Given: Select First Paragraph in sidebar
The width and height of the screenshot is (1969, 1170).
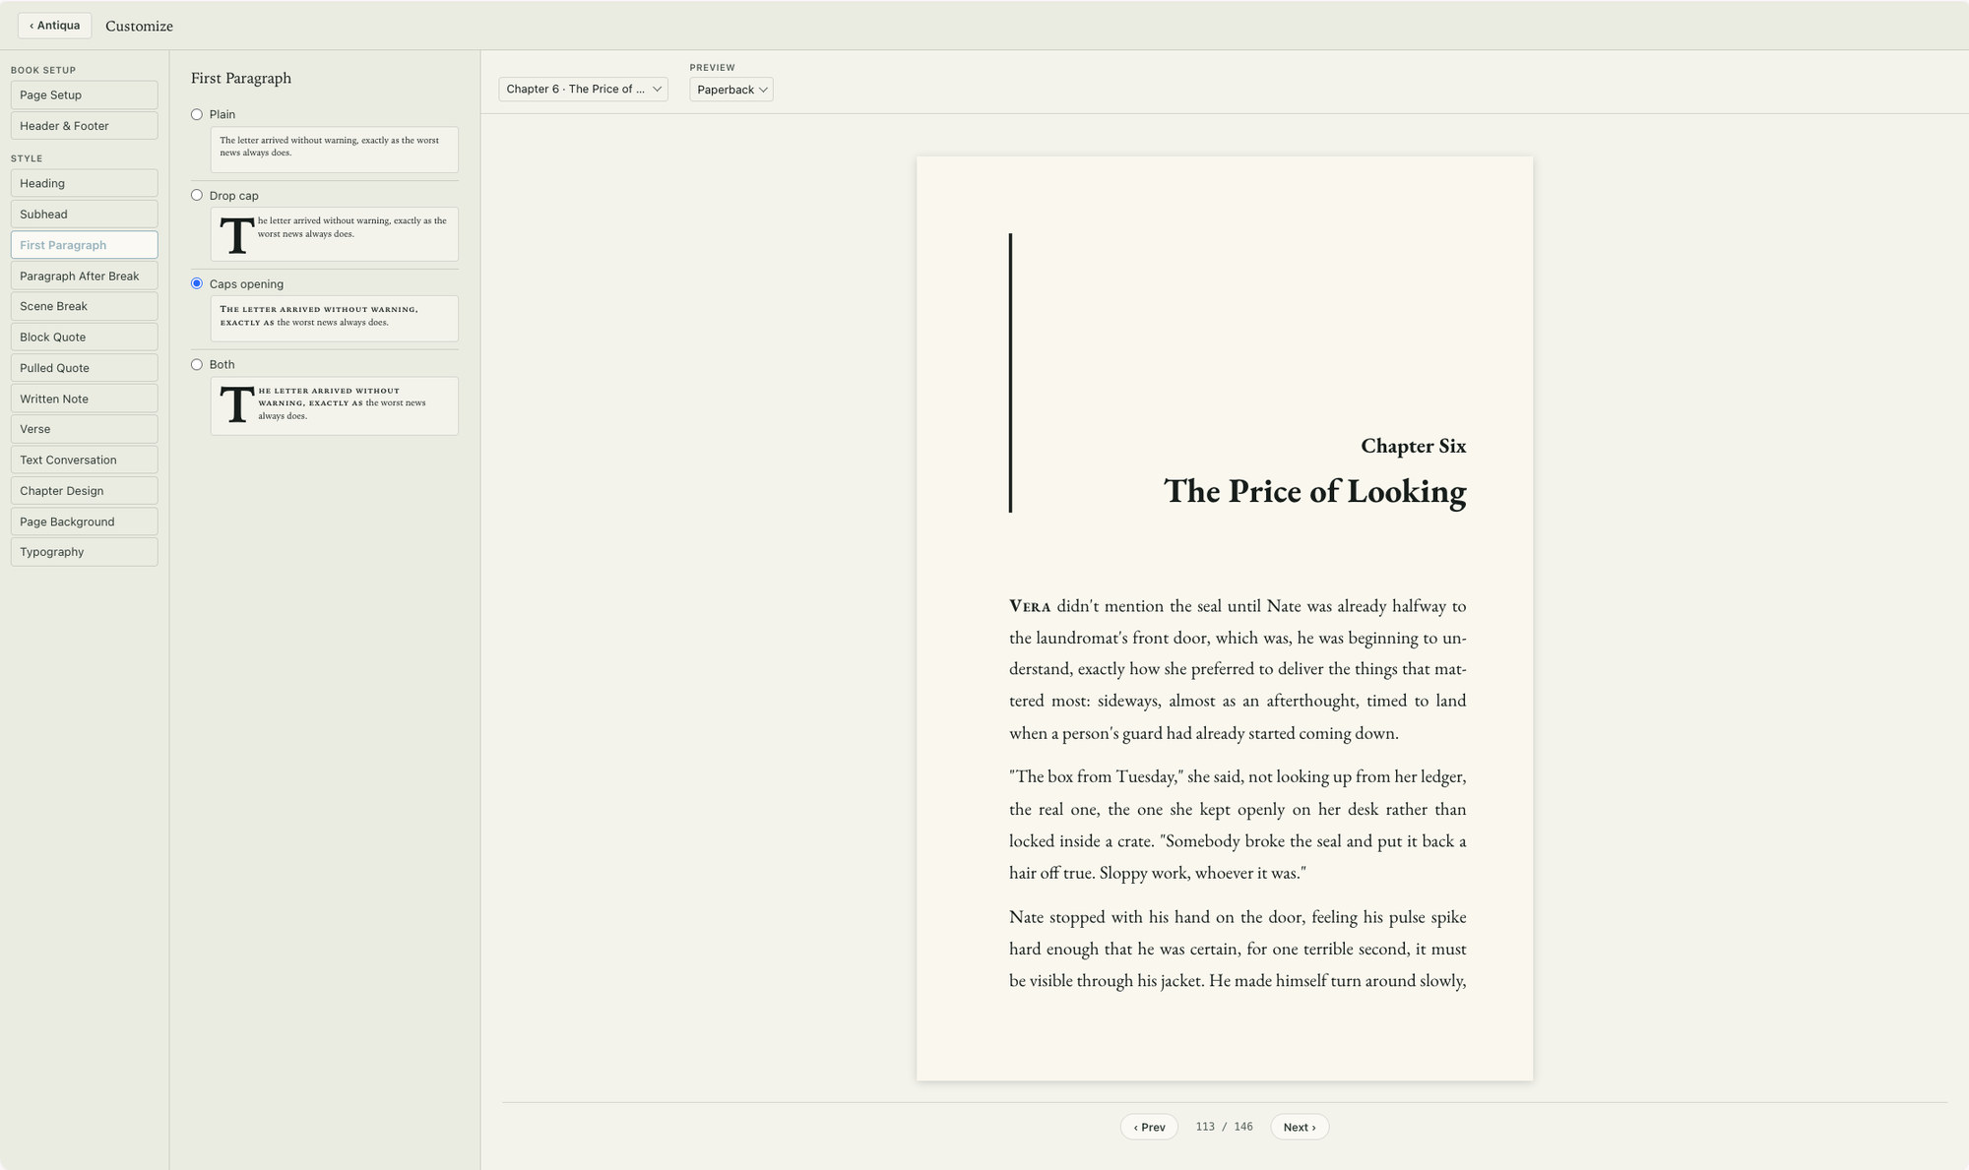Looking at the screenshot, I should click(84, 245).
